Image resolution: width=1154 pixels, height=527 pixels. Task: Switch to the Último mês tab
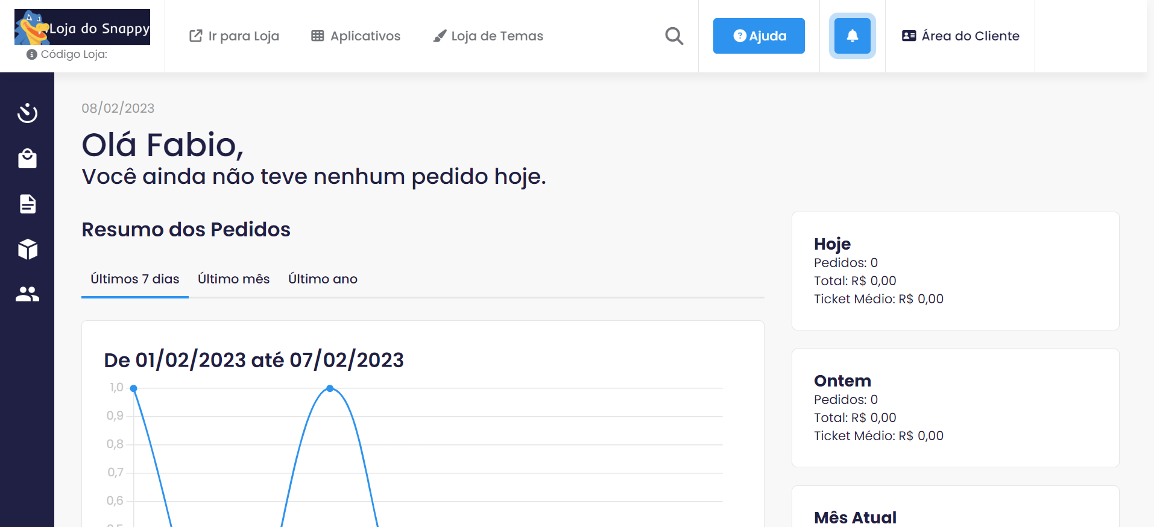pyautogui.click(x=234, y=279)
